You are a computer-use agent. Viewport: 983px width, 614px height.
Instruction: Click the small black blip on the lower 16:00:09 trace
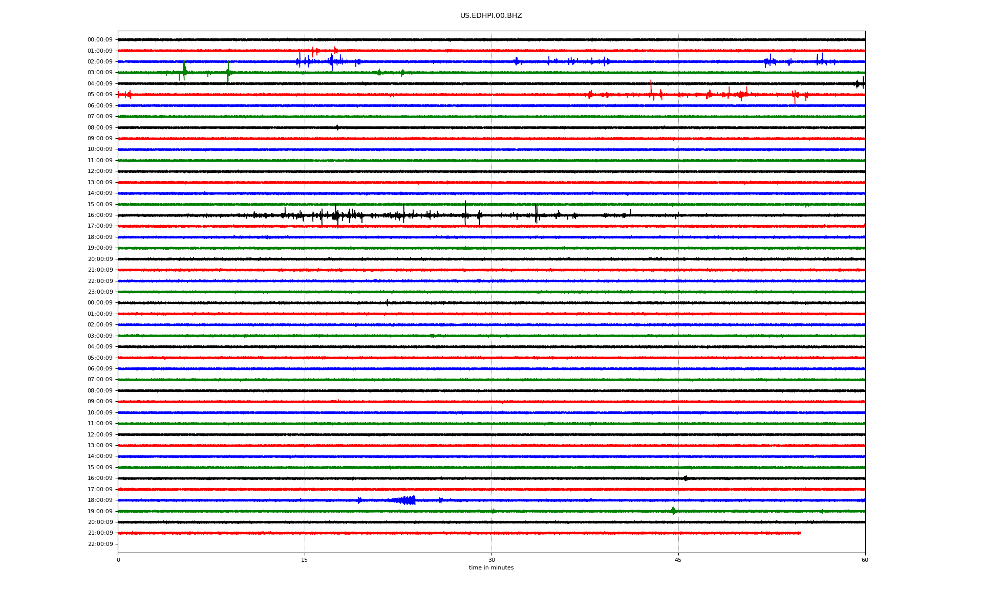coord(686,478)
